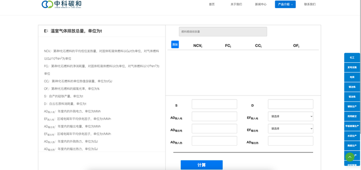Select 化工 in the side industry list

click(352, 58)
